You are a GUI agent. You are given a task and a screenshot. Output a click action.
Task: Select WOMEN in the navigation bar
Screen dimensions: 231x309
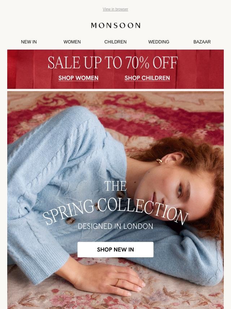[72, 42]
